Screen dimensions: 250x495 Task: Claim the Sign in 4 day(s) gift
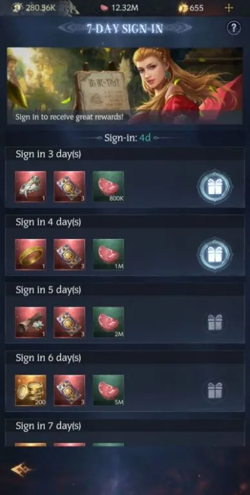coord(215,254)
